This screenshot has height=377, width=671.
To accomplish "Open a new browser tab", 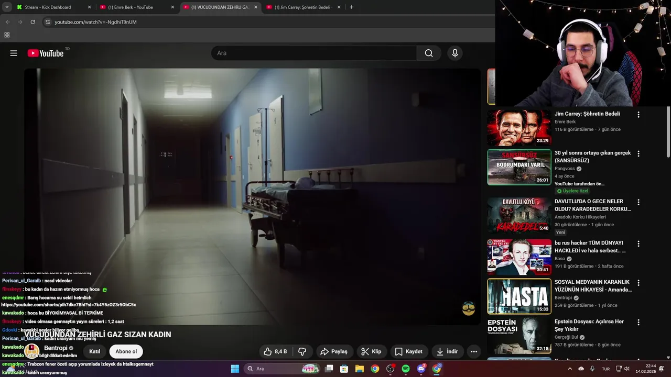I will 351,7.
